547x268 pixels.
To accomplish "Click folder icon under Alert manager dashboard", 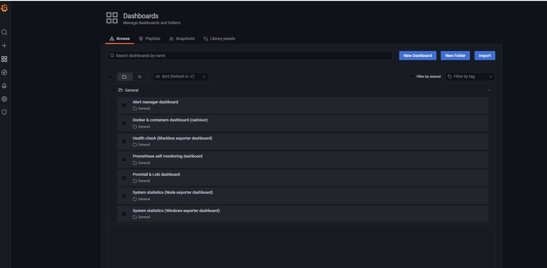I will pos(135,109).
